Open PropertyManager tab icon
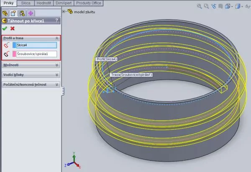This screenshot has height=172, width=251. point(13,13)
